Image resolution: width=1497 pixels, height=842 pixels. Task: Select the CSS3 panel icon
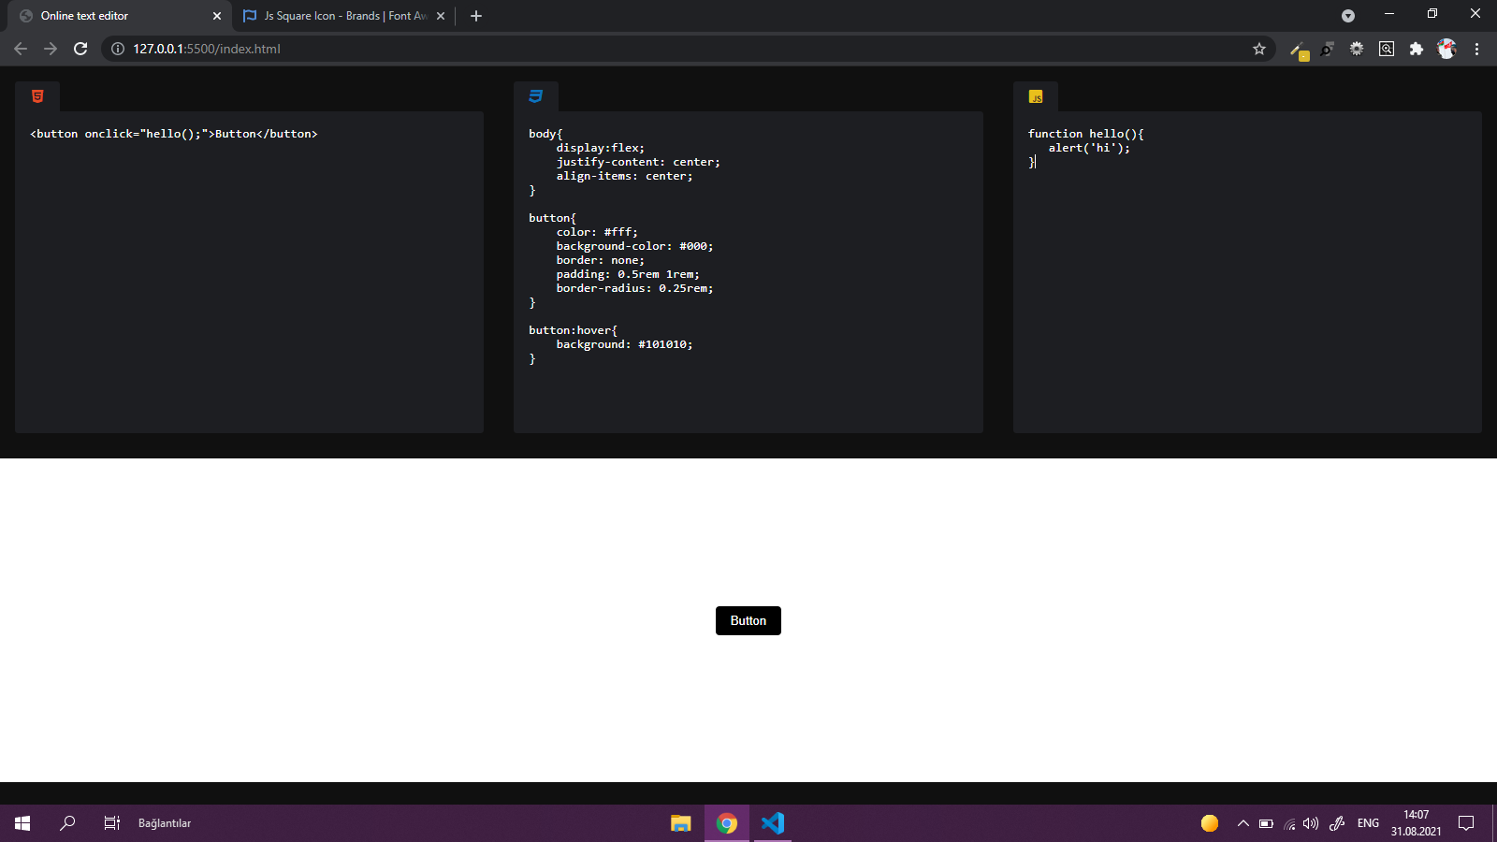tap(535, 95)
